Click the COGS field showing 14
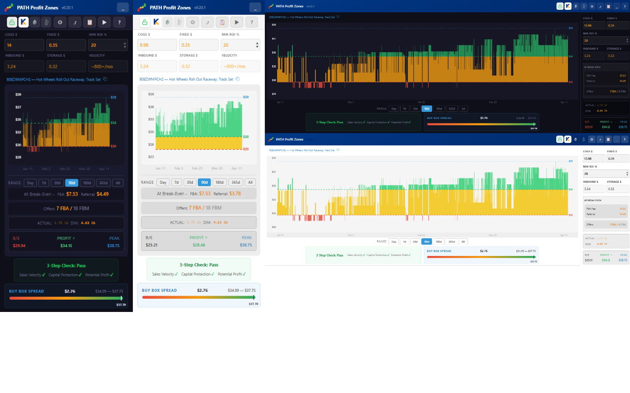Image resolution: width=630 pixels, height=393 pixels. pyautogui.click(x=24, y=45)
